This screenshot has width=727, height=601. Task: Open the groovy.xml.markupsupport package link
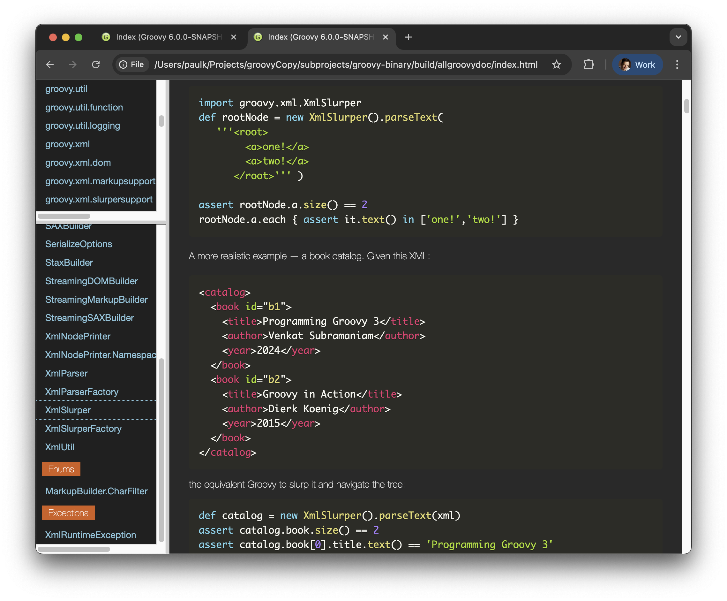[100, 181]
